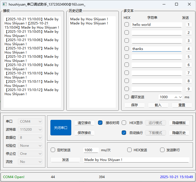
Task: Enable 循环发送 loop sending
Action: pyautogui.click(x=127, y=97)
